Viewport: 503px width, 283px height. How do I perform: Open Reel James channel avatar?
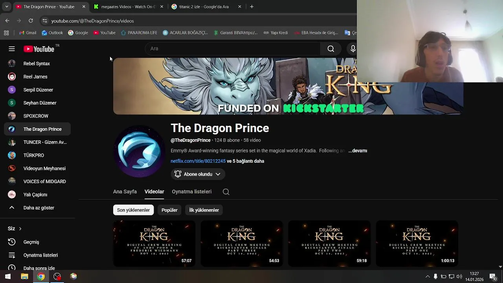12,77
